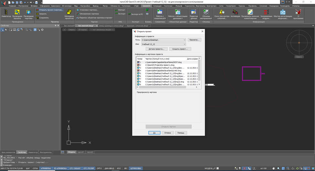Click Импорт in the XML group
This screenshot has height=171, width=315.
point(120,10)
